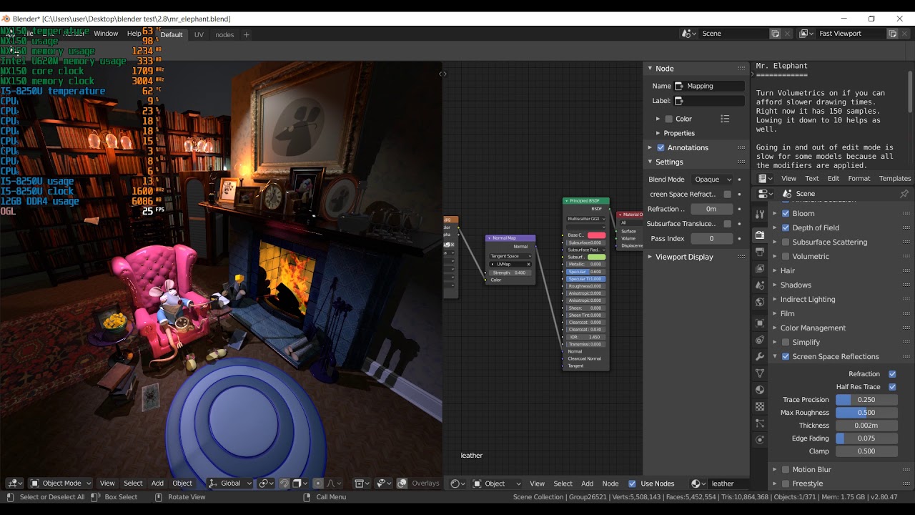Uncheck the Refraction option
Screen dimensions: 915x515
[892, 373]
